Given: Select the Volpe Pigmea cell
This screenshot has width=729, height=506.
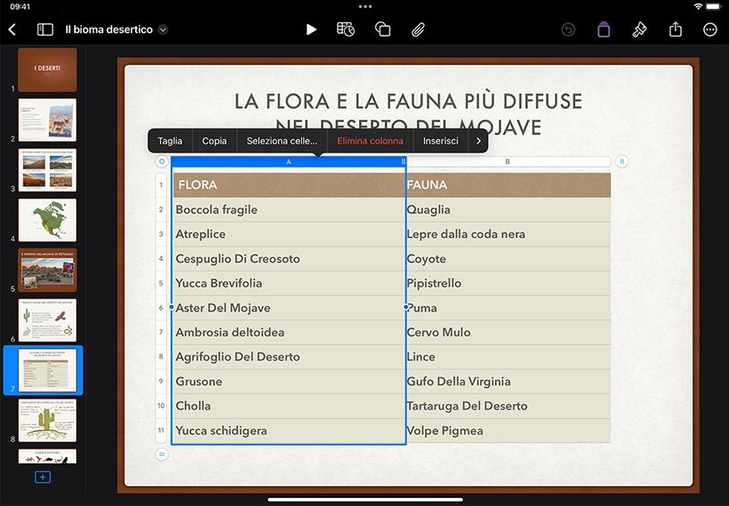Looking at the screenshot, I should [x=508, y=431].
